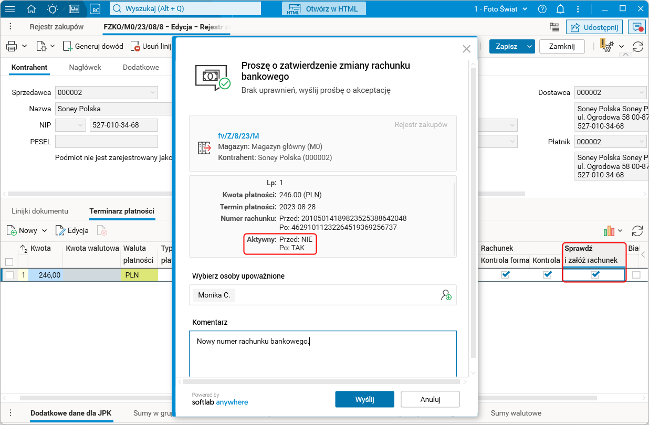The height and width of the screenshot is (425, 649).
Task: Click the Udostępnij button
Action: click(594, 27)
